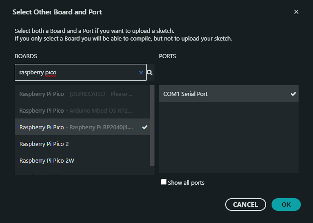Select deprecated Raspberry Pi Pico entry
The width and height of the screenshot is (313, 223).
point(82,94)
